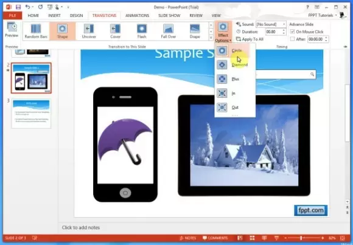Apply the Uncover transition
The width and height of the screenshot is (353, 245).
(89, 31)
